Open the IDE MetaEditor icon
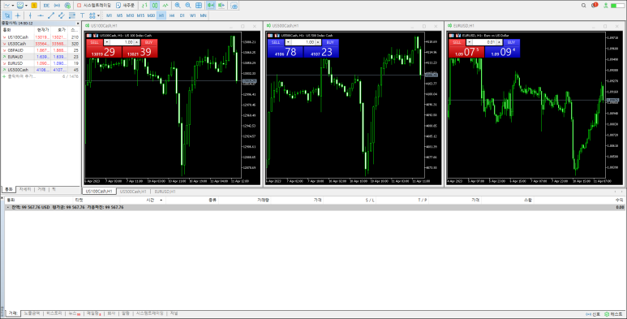Image resolution: width=627 pixels, height=319 pixels. (46, 6)
